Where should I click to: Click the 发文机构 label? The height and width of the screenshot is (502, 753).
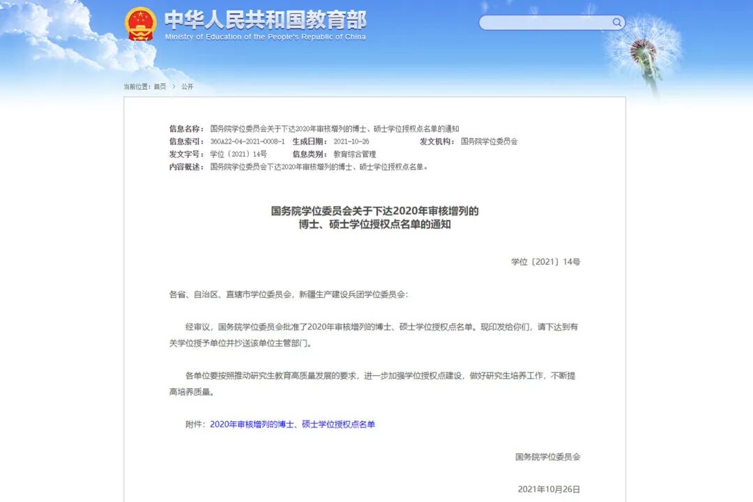click(437, 142)
